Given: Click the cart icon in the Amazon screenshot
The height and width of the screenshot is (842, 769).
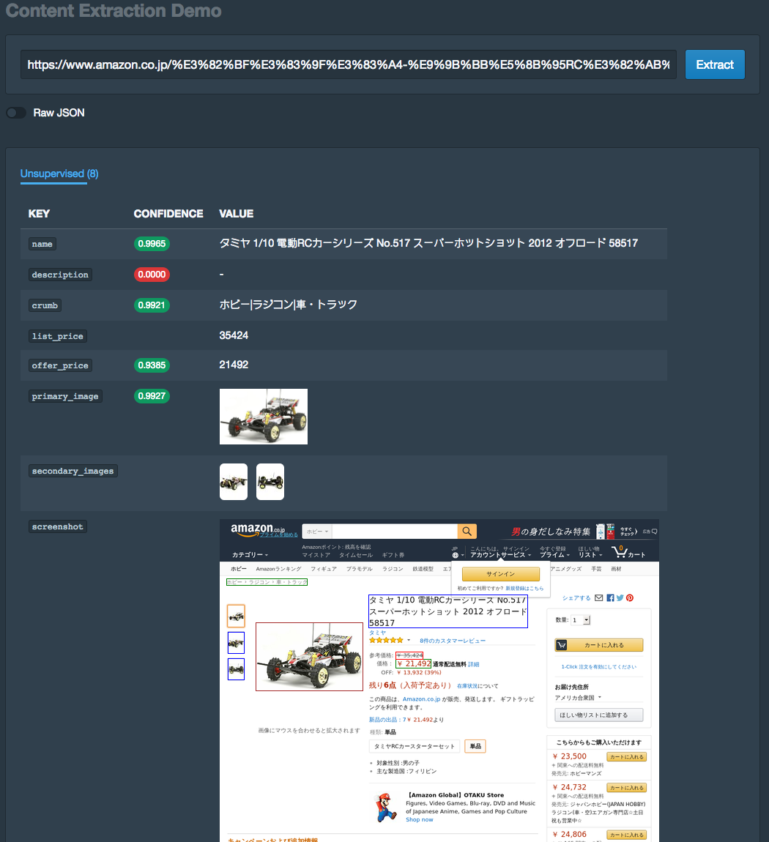Looking at the screenshot, I should [x=620, y=551].
